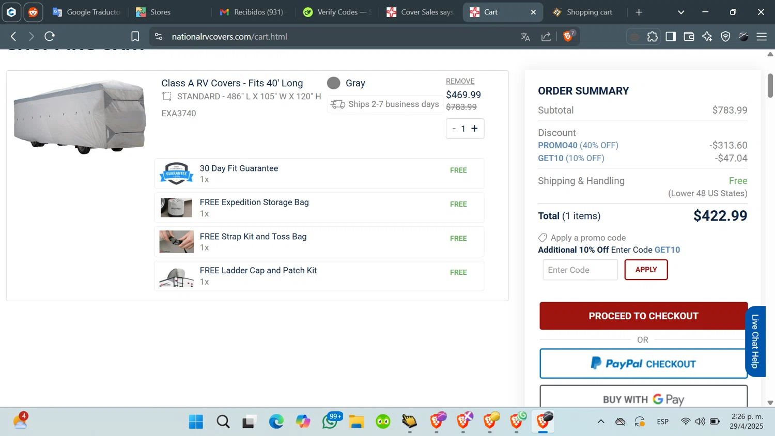
Task: Close the Cart tab
Action: (533, 12)
